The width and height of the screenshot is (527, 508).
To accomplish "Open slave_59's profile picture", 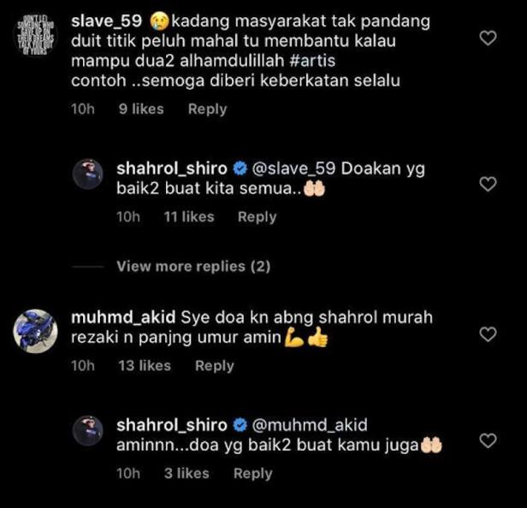I will (x=35, y=35).
